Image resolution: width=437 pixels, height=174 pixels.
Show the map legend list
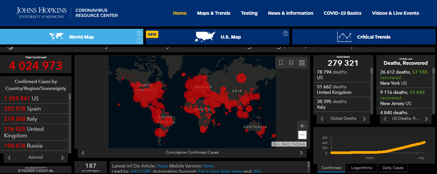[292, 62]
